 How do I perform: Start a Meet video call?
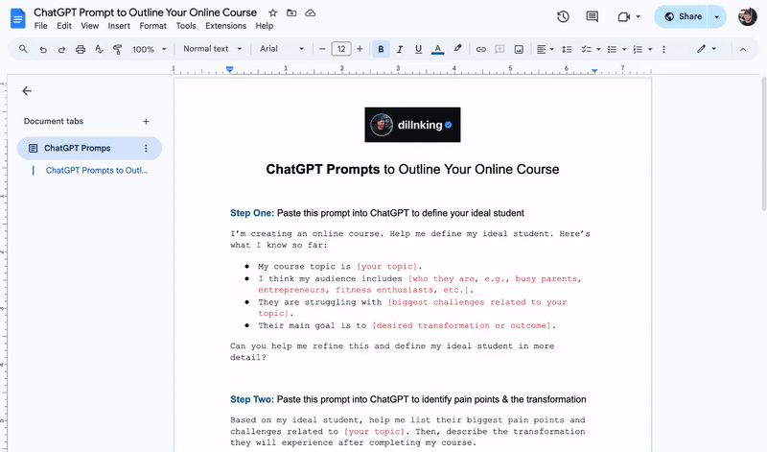pos(624,16)
